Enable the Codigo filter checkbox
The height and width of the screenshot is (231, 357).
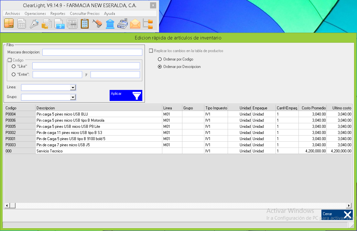10,60
